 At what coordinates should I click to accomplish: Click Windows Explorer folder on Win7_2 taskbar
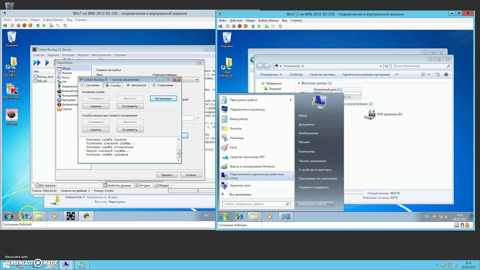254,217
